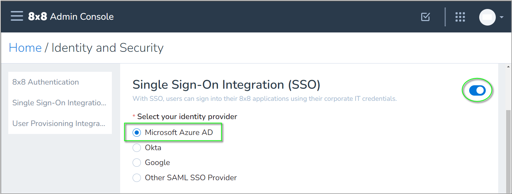Open the application grid launcher

coord(460,17)
